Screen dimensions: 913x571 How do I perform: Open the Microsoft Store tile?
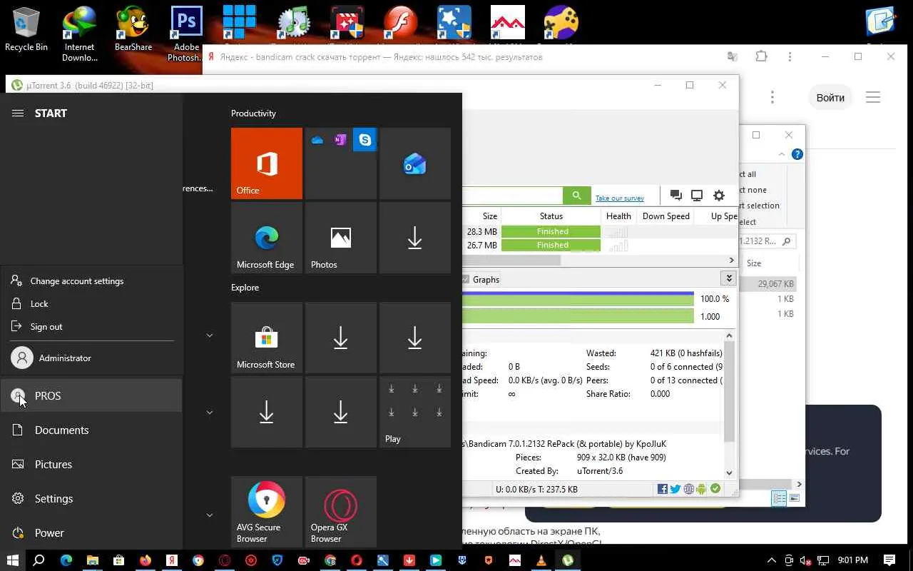tap(267, 338)
